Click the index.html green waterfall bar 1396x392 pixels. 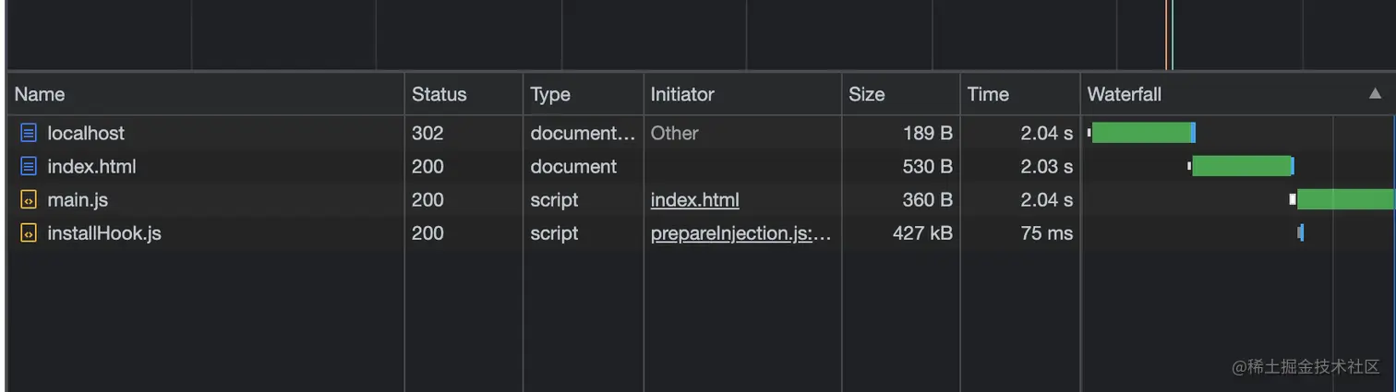(1241, 166)
